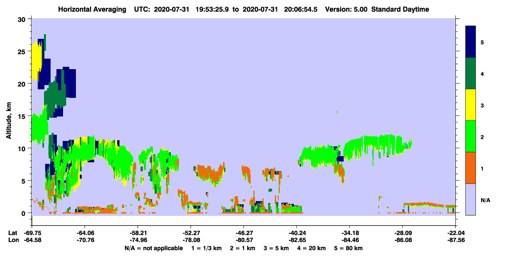Viewport: 506px width, 259px height.
Task: Click the orange colorbar segment labeled 1
Action: [471, 168]
